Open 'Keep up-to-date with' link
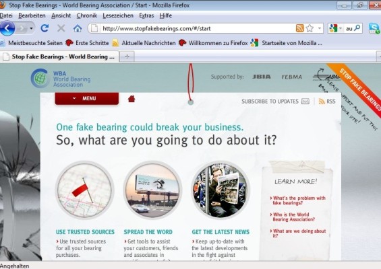The height and width of the screenshot is (269, 381). (220, 248)
